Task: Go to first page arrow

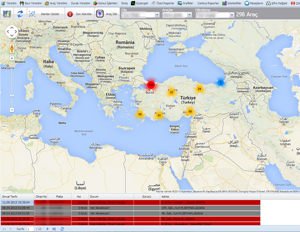Action: pyautogui.click(x=4, y=229)
